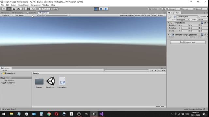Open Opera browser from taskbar

pos(56,114)
